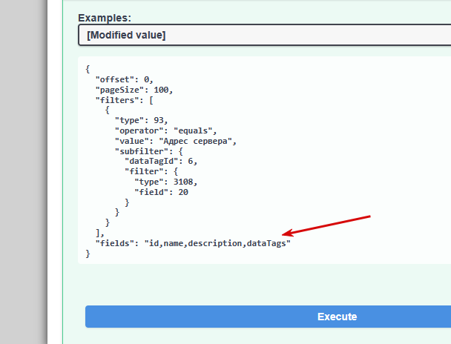Image resolution: width=451 pixels, height=344 pixels.
Task: Click the "subfilter": { line
Action: tap(148, 151)
